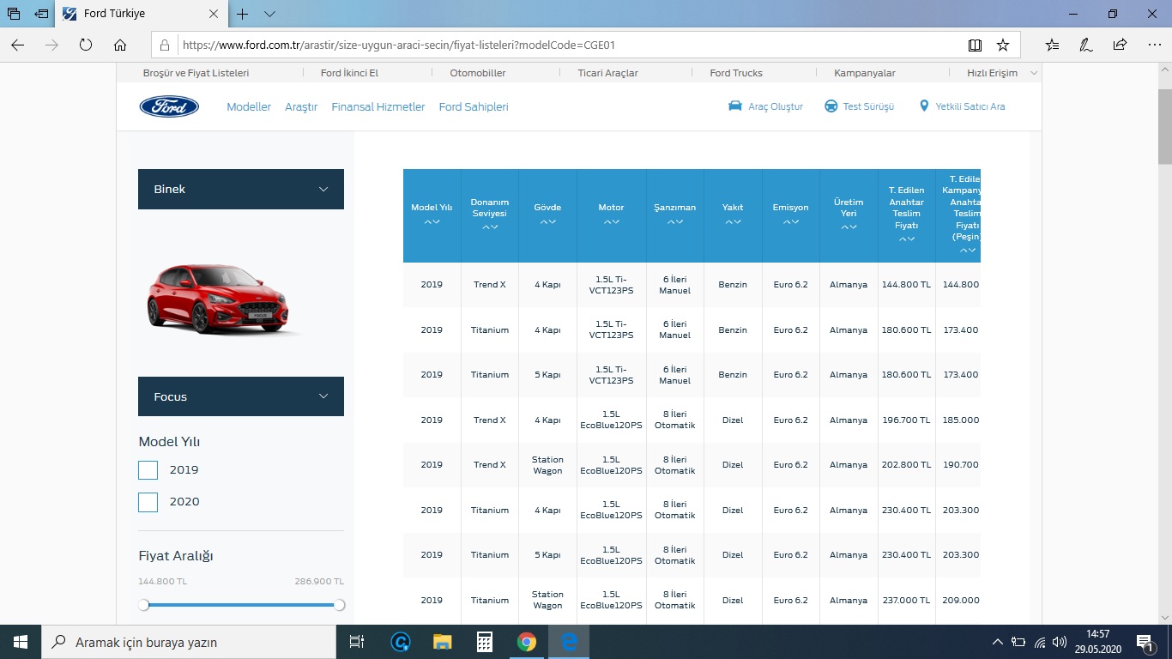The image size is (1172, 659).
Task: Click maximum price slider handle
Action: 339,605
